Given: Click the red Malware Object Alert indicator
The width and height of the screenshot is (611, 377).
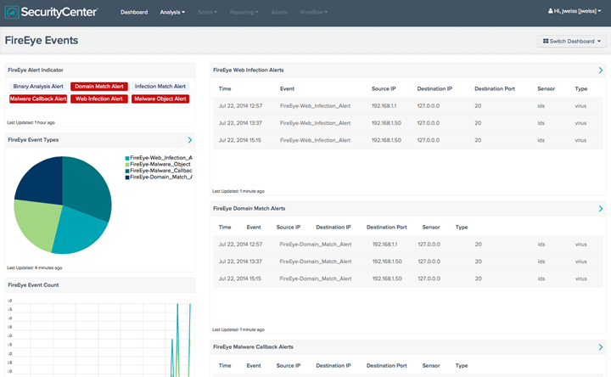Looking at the screenshot, I should 160,99.
